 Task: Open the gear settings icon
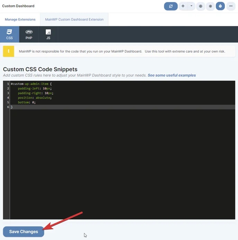pyautogui.click(x=210, y=6)
